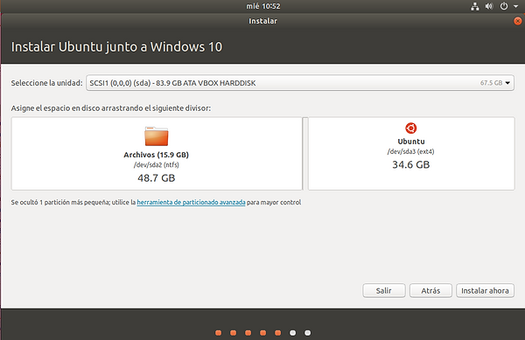Viewport: 525px width, 340px height.
Task: Go back with the Atrás button
Action: (430, 291)
